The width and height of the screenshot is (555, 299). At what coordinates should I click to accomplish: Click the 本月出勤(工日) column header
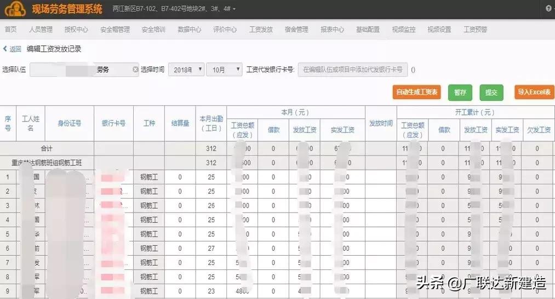point(211,123)
